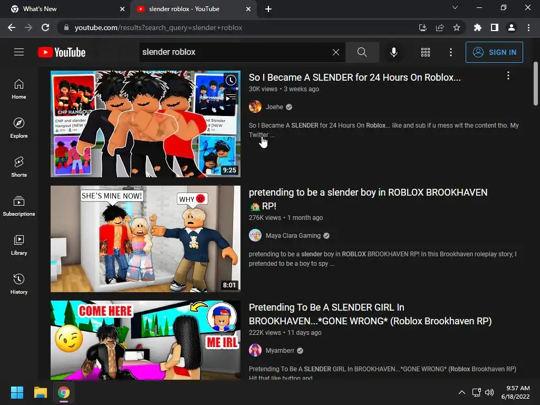Reload the page

coord(45,27)
